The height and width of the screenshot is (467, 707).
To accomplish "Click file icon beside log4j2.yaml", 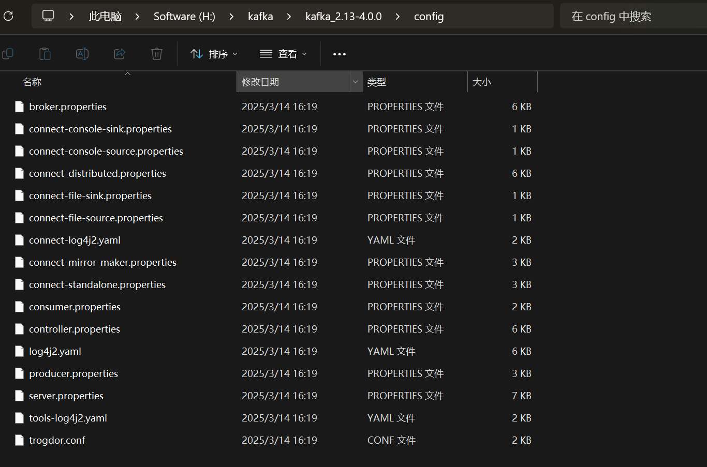I will pyautogui.click(x=20, y=351).
